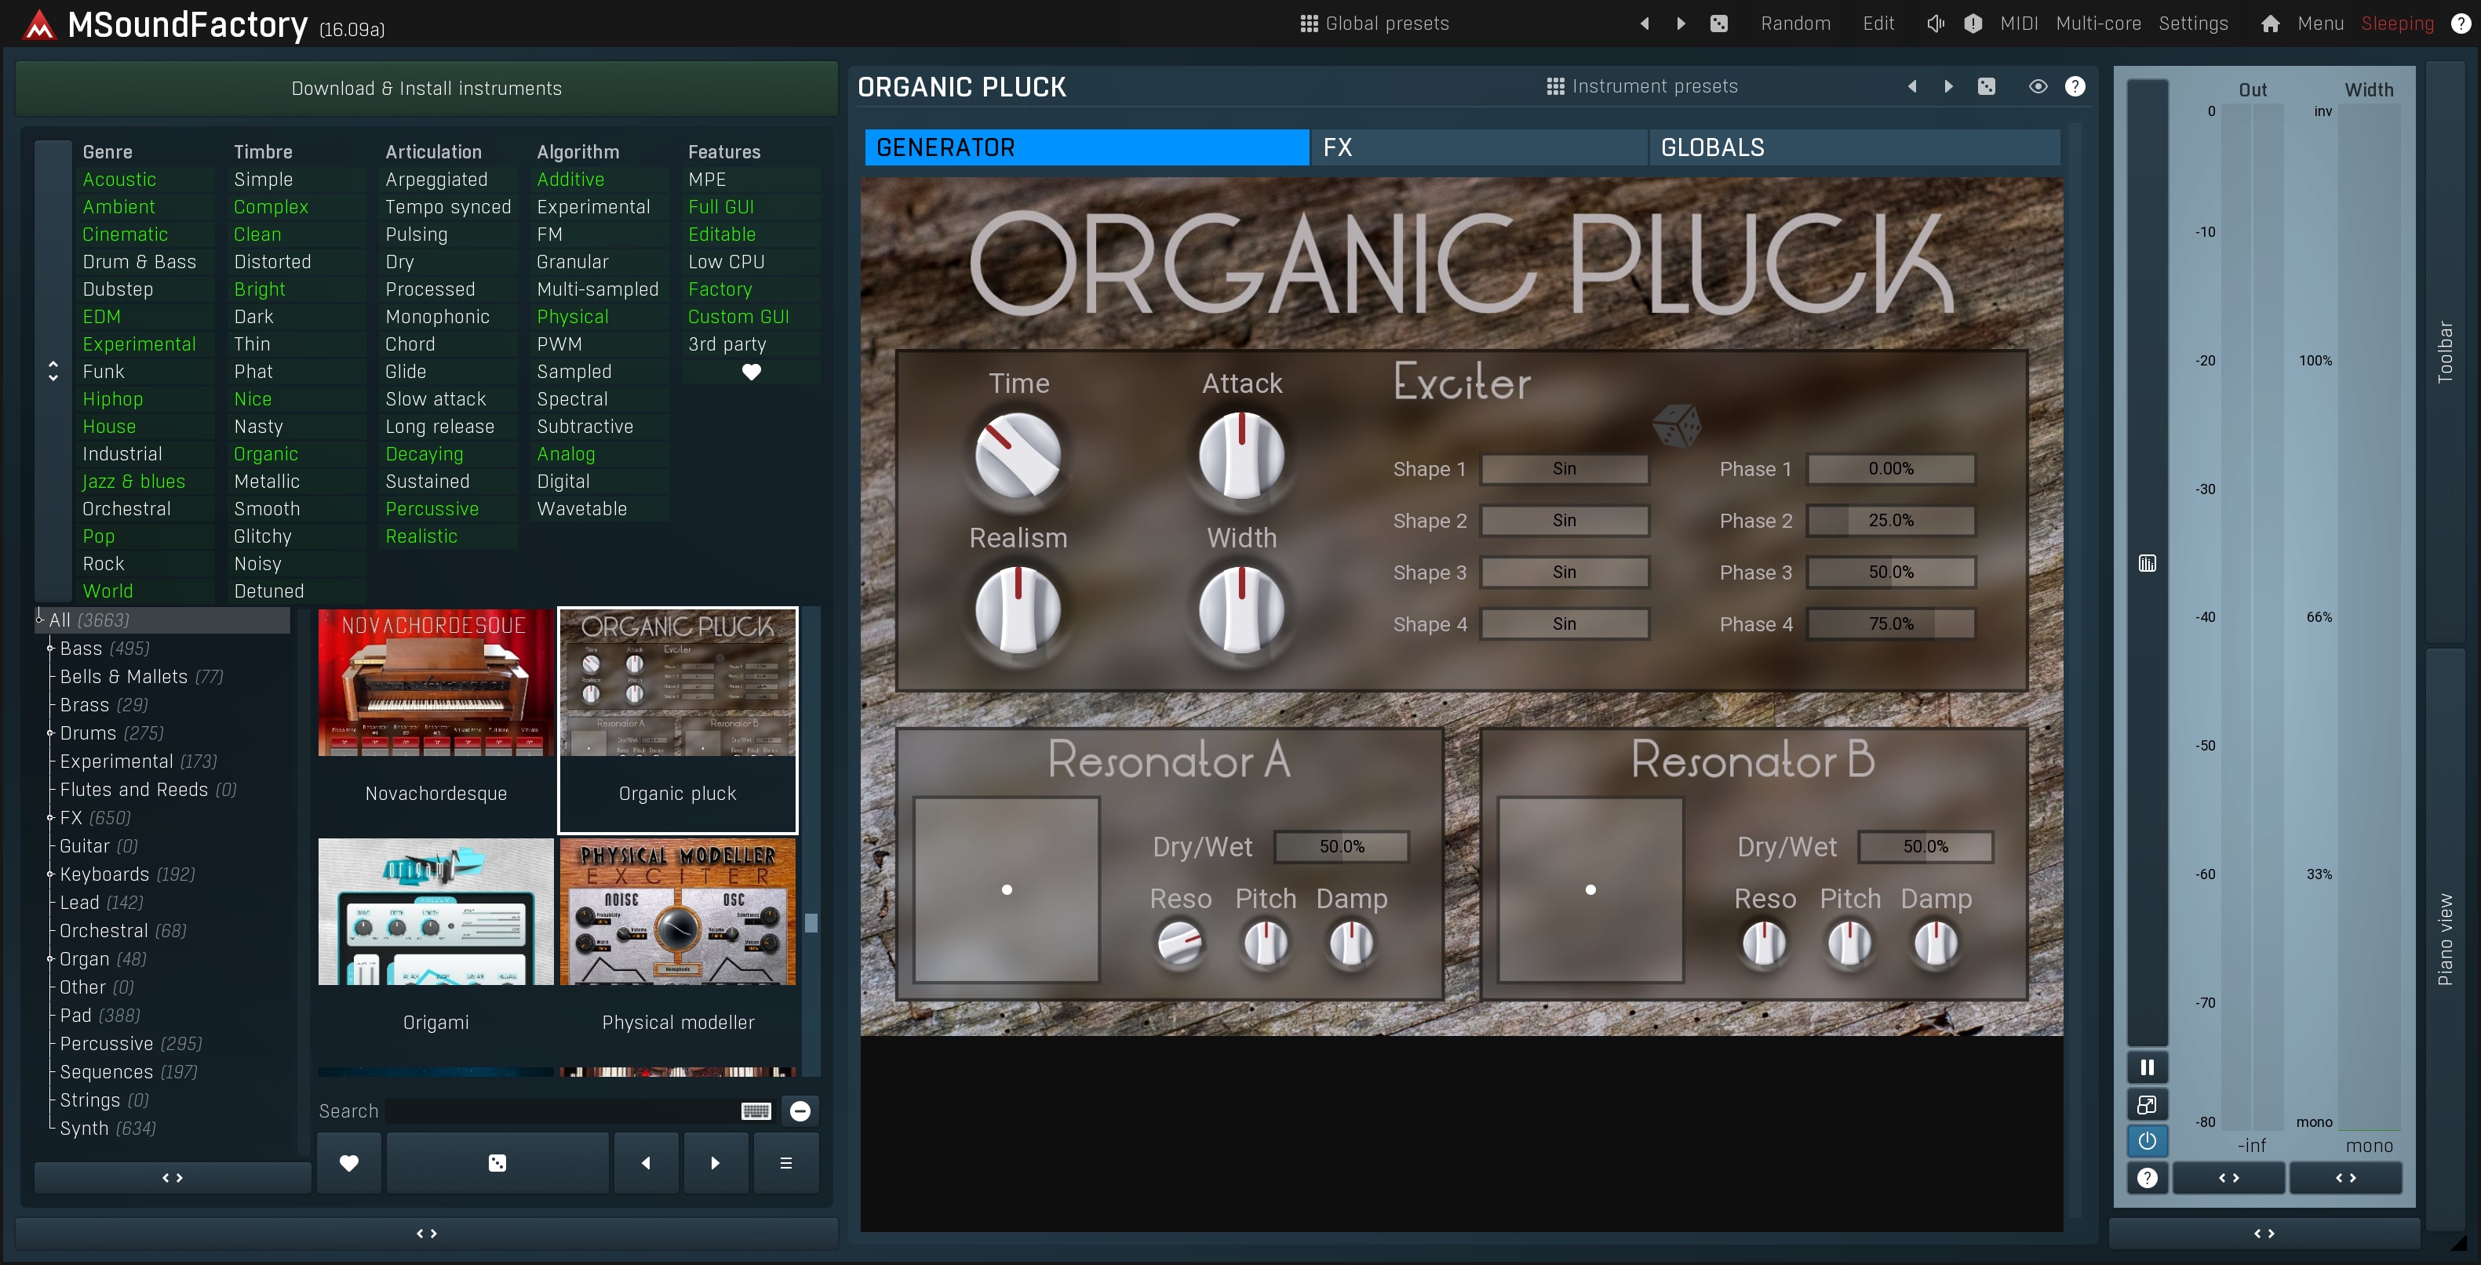Click the heart filter under Features column
Viewport: 2481px width, 1265px height.
751,372
